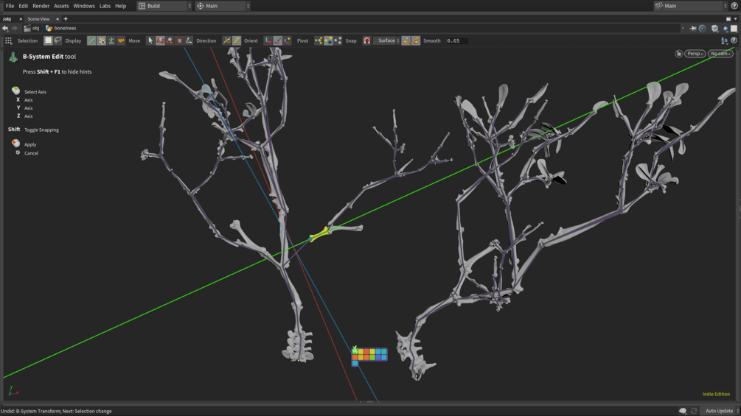The image size is (741, 416).
Task: Open the blue sphere shading dropdown
Action: click(x=726, y=29)
